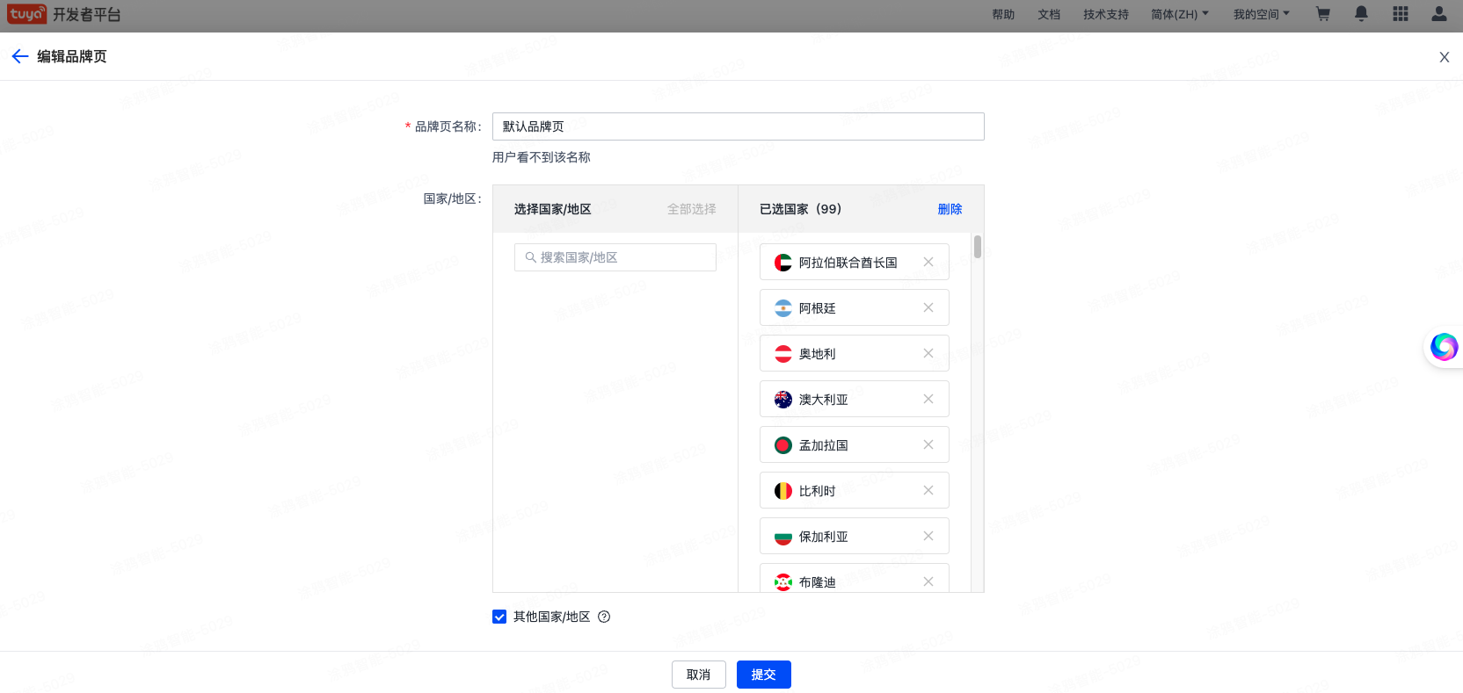This screenshot has width=1463, height=693.
Task: Open the 简体(ZH) language dropdown
Action: pos(1180,14)
